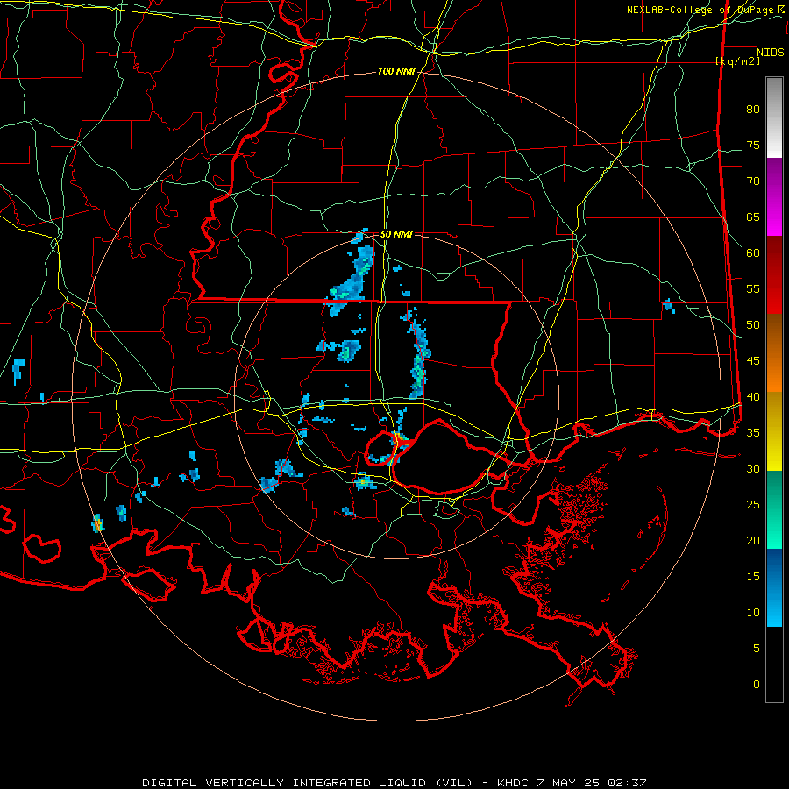Viewport: 789px width, 789px height.
Task: Click the 50 value on the color scale
Action: click(x=753, y=325)
